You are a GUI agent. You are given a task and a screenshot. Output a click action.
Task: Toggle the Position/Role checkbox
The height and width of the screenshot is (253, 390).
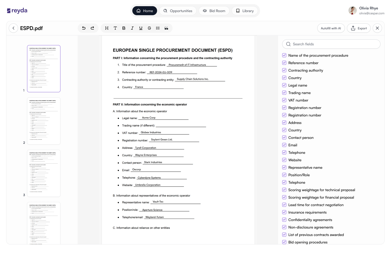284,175
